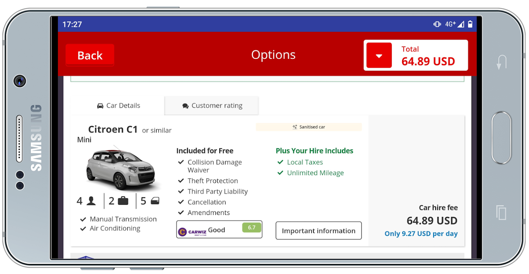Click the vibrate mode status icon
The height and width of the screenshot is (274, 529).
(x=437, y=24)
